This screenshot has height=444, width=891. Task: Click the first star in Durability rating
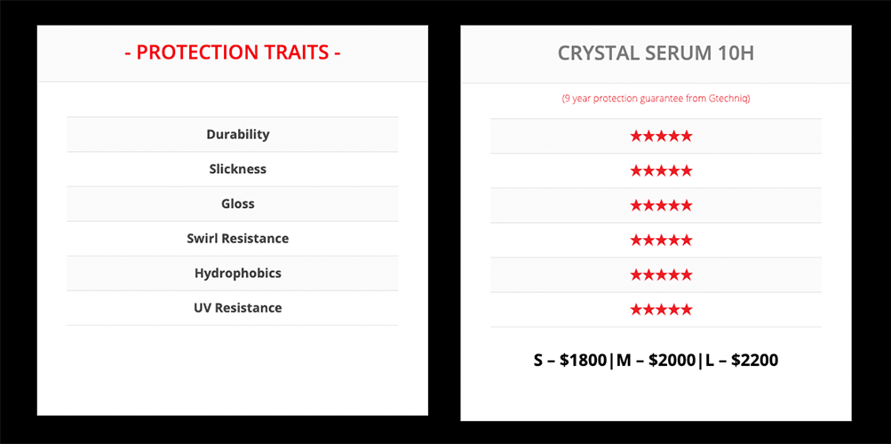point(636,136)
